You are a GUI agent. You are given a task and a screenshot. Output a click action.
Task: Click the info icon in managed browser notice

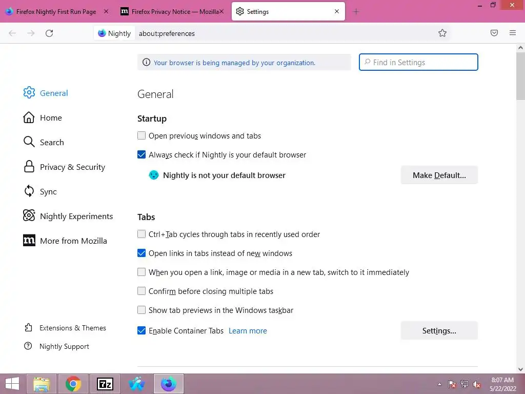click(146, 62)
